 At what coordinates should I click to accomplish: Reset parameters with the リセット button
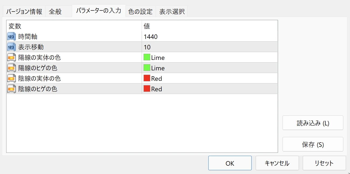[x=324, y=163]
